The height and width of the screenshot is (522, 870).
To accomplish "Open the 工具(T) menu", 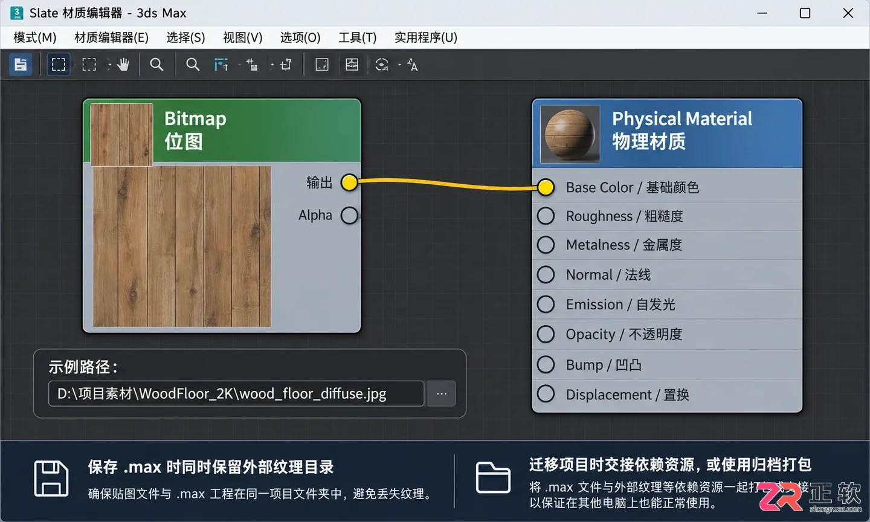I will [x=357, y=37].
